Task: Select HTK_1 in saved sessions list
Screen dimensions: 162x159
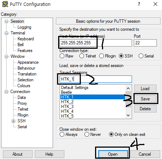Action: pos(93,97)
